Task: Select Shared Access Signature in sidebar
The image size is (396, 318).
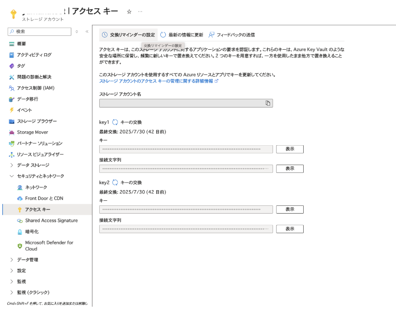Action: tap(51, 221)
